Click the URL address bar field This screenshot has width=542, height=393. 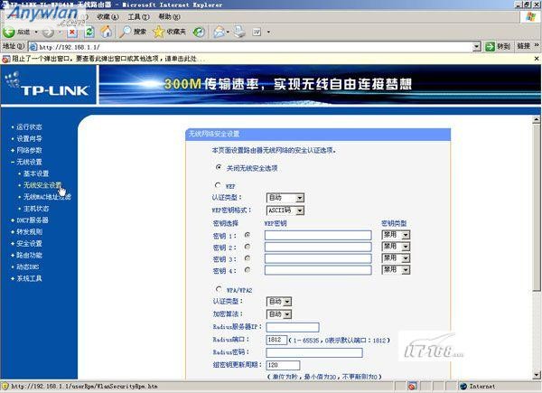coord(255,47)
